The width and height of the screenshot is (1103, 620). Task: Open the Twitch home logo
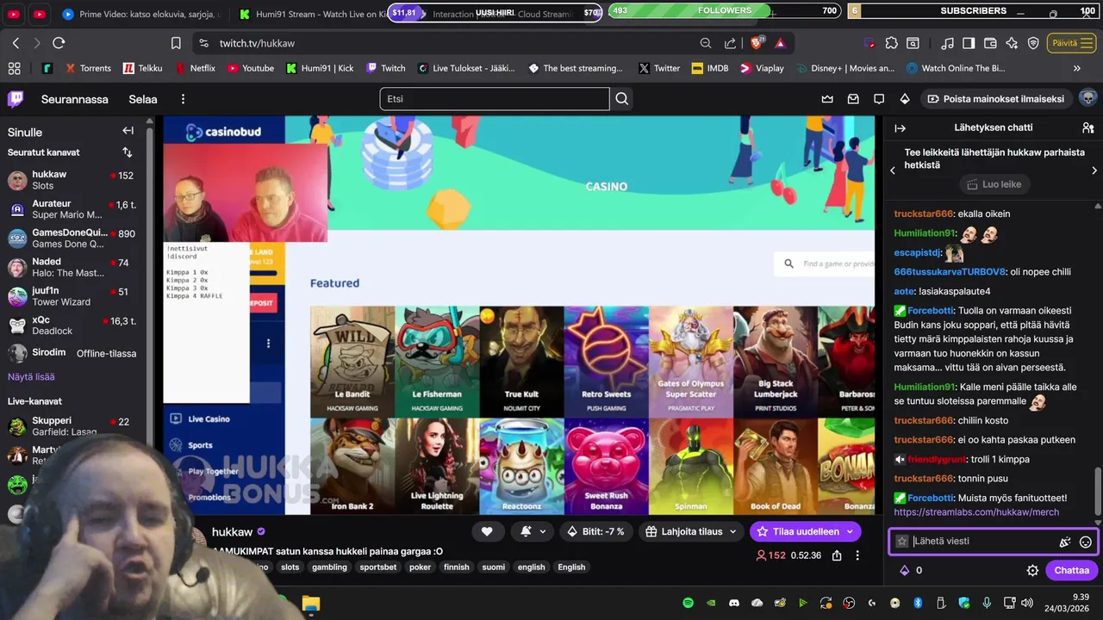click(16, 99)
